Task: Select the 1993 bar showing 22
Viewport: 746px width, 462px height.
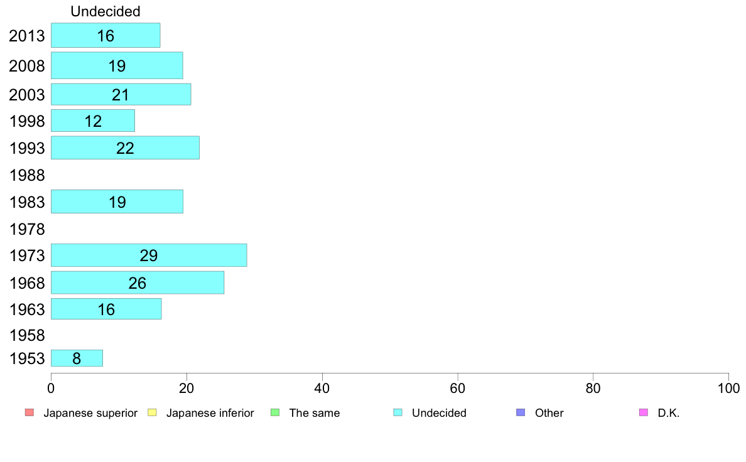Action: [x=125, y=148]
